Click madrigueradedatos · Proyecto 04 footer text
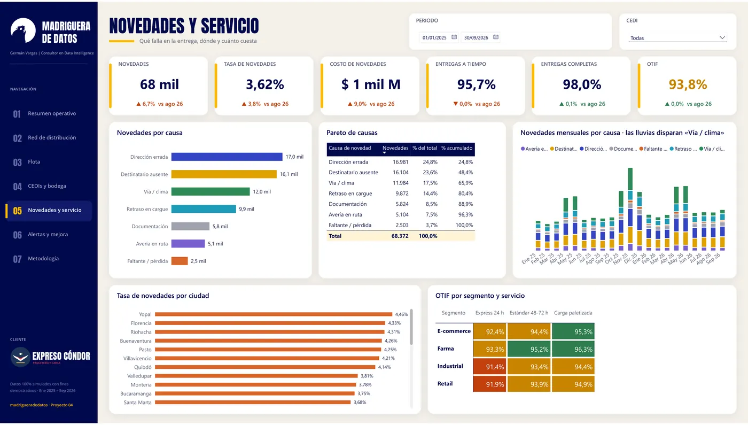This screenshot has width=748, height=425. click(x=41, y=405)
